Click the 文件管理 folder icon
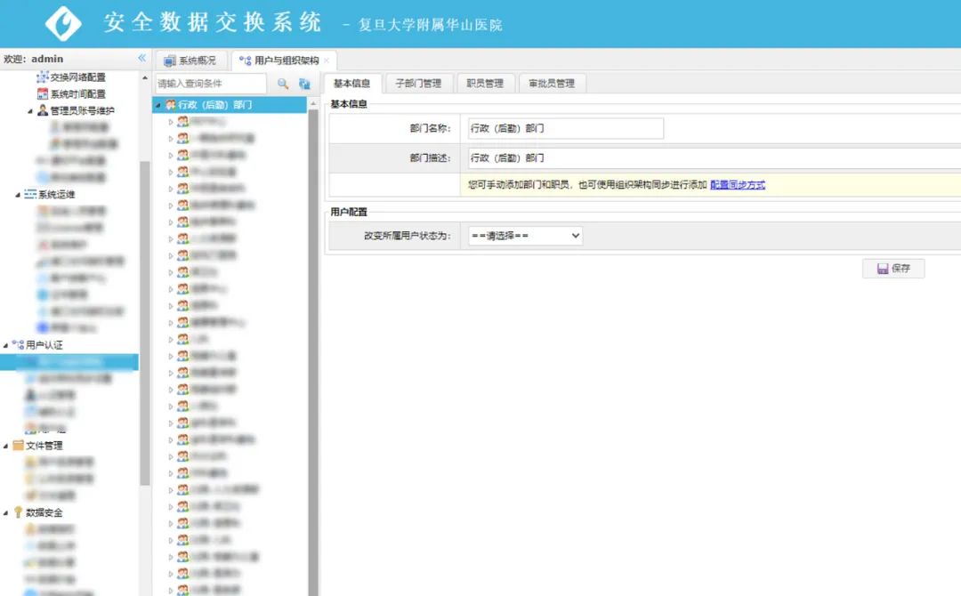The width and height of the screenshot is (961, 596). (x=18, y=446)
